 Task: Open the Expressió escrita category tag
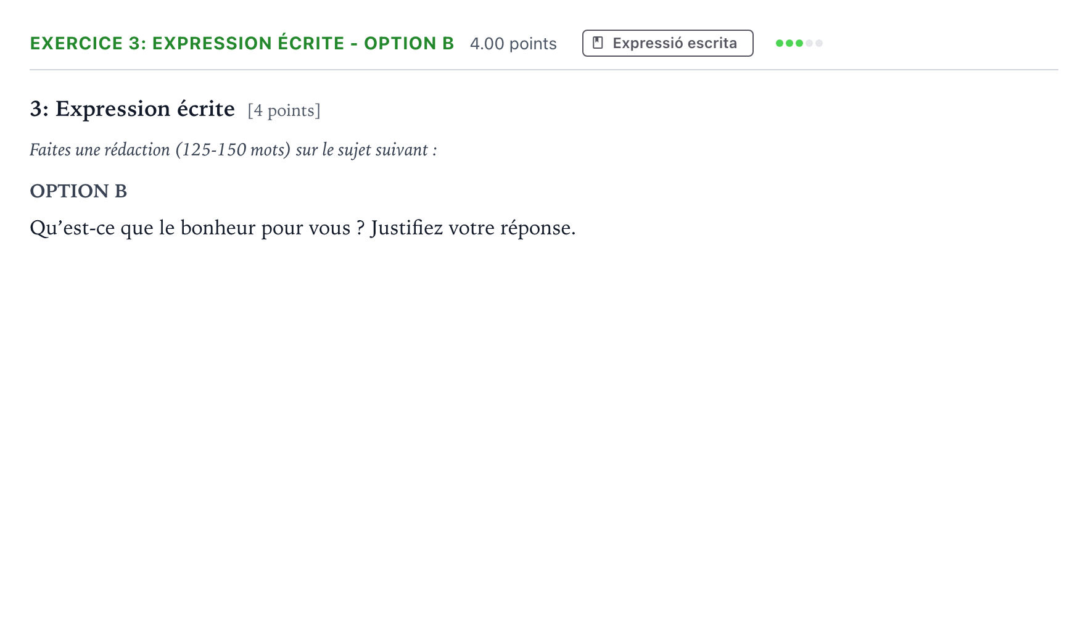click(668, 43)
